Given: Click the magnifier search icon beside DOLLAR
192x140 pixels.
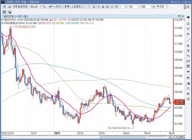Looking at the screenshot, I should click(44, 6).
